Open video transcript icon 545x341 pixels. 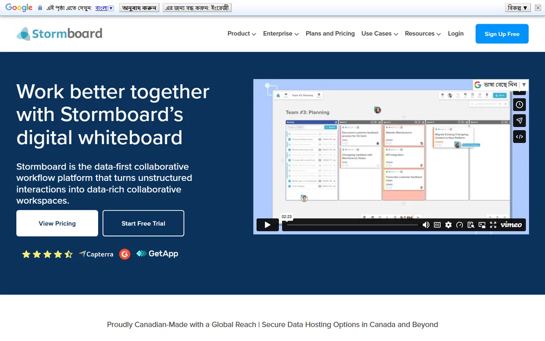(x=471, y=225)
